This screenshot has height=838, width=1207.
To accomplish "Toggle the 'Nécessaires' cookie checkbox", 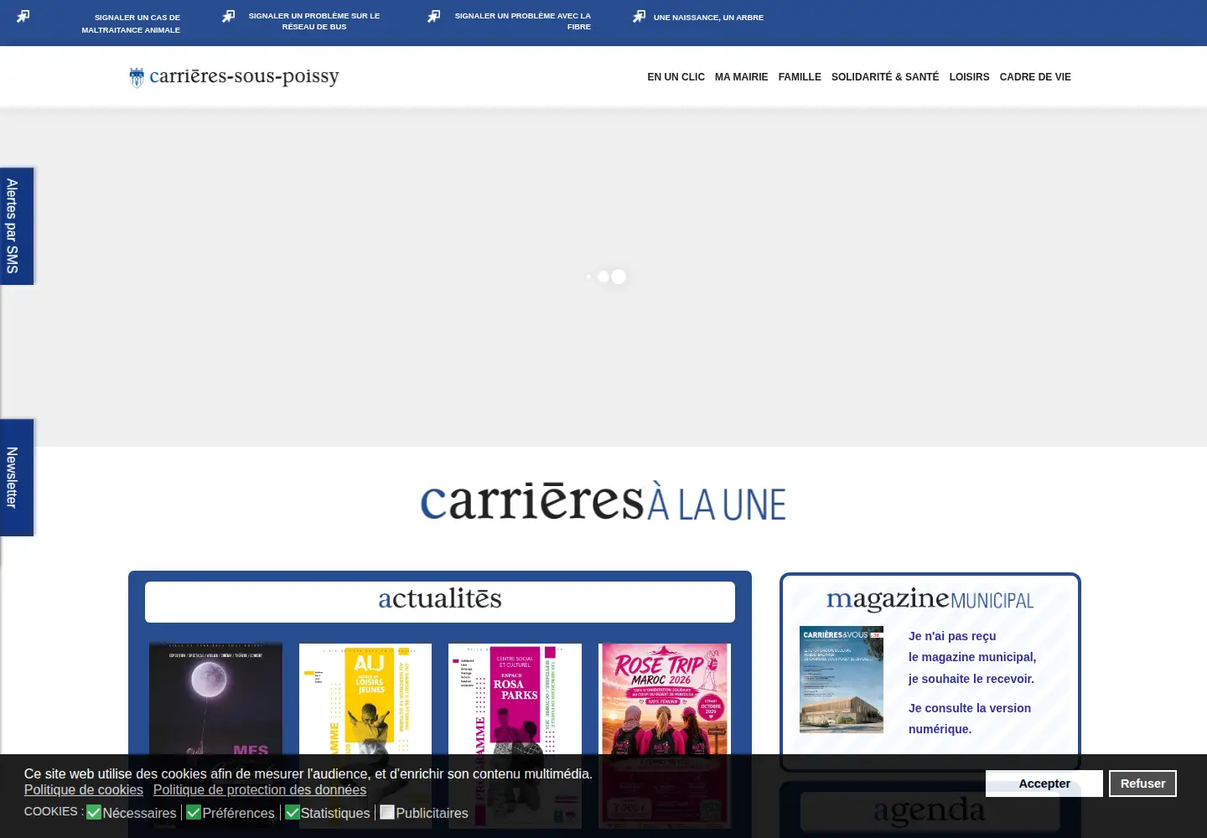I will click(94, 812).
